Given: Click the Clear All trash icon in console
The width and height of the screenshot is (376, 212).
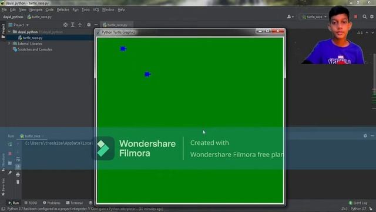Looking at the screenshot, I should click(18, 182).
